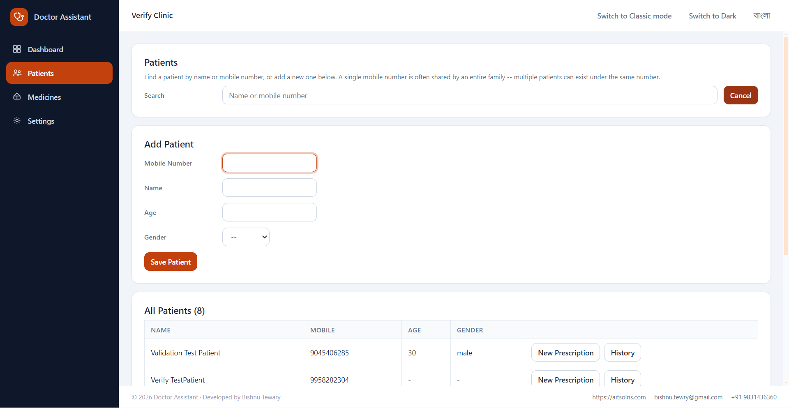
Task: Open the aitsolns.com footer link
Action: coord(619,397)
